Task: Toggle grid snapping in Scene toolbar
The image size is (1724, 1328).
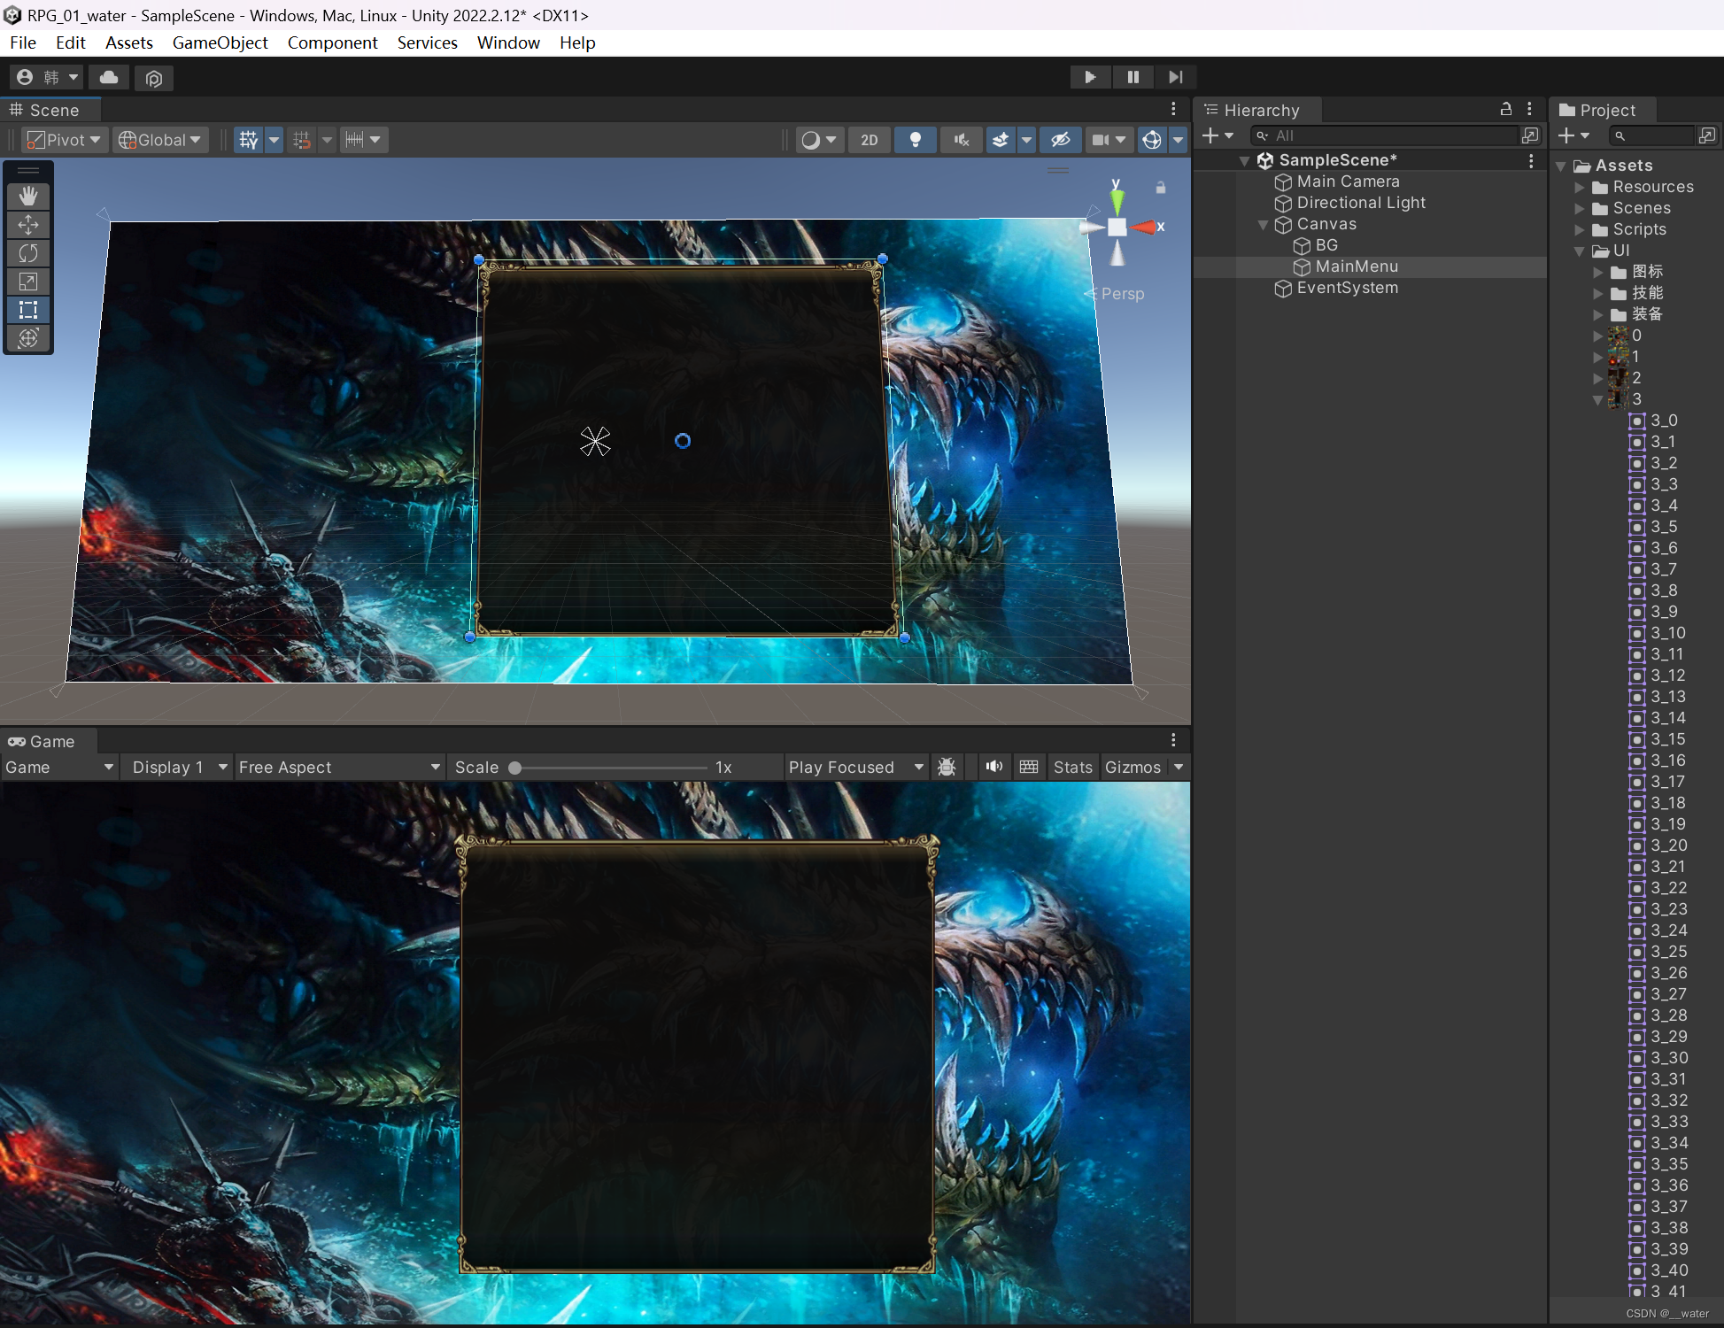Action: coord(302,140)
